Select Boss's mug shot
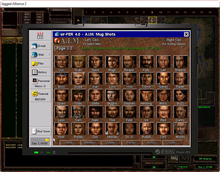This screenshot has height=172, width=220. (61, 78)
